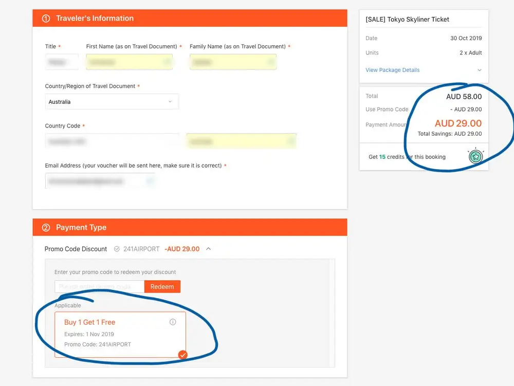Select the Buy 1 Get 1 Free coupon card
Viewport: 514px width, 386px height.
click(x=120, y=335)
